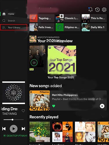The image size is (109, 145).
Task: Open the settings gear icon
Action: (x=104, y=10)
